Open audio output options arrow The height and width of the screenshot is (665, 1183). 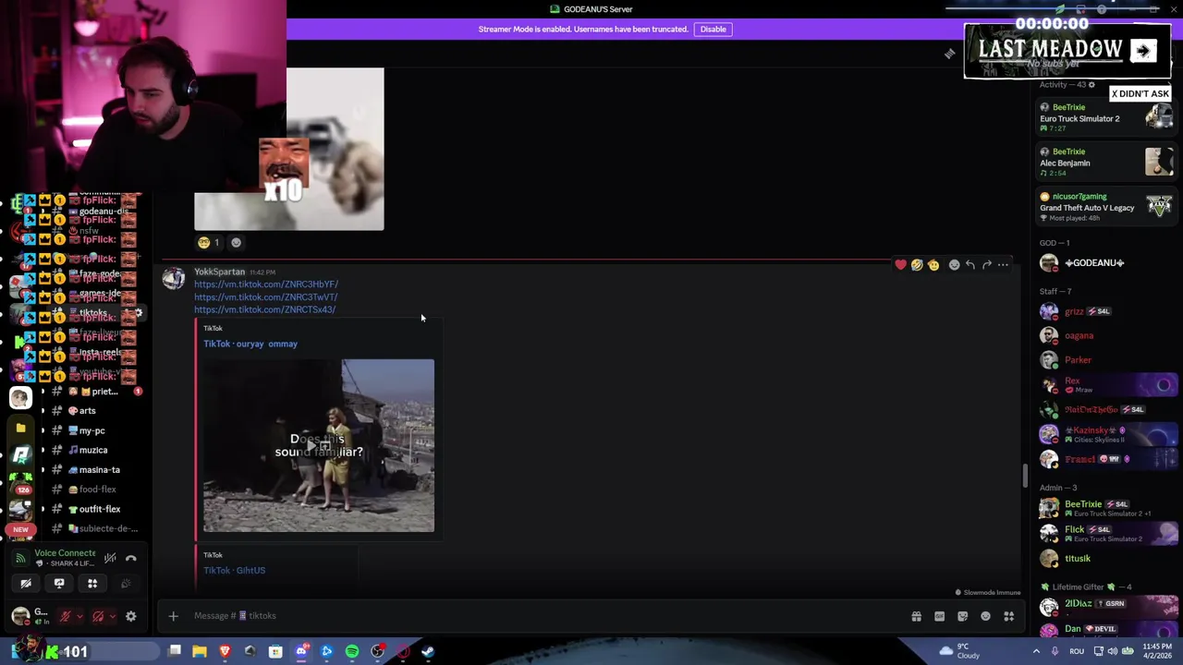(113, 616)
